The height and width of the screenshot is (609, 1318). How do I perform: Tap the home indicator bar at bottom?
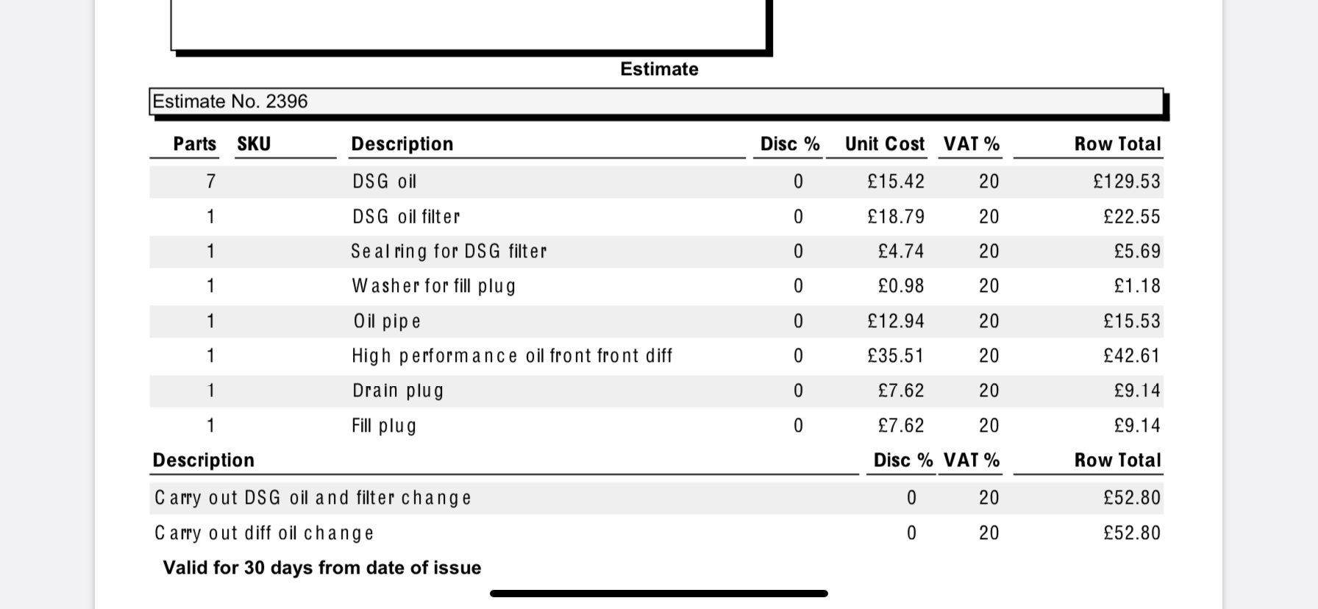pyautogui.click(x=659, y=594)
